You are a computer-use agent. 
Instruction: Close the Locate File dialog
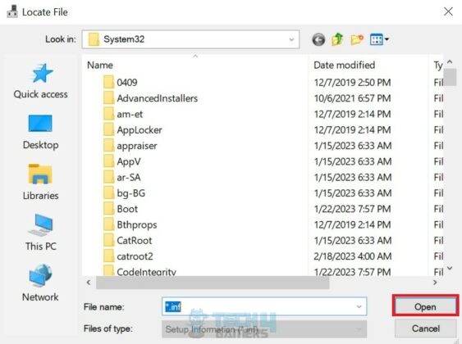448,11
